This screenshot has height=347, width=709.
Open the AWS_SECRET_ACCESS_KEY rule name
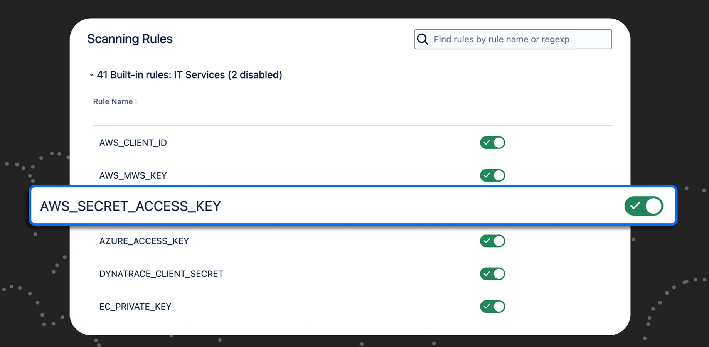(131, 206)
